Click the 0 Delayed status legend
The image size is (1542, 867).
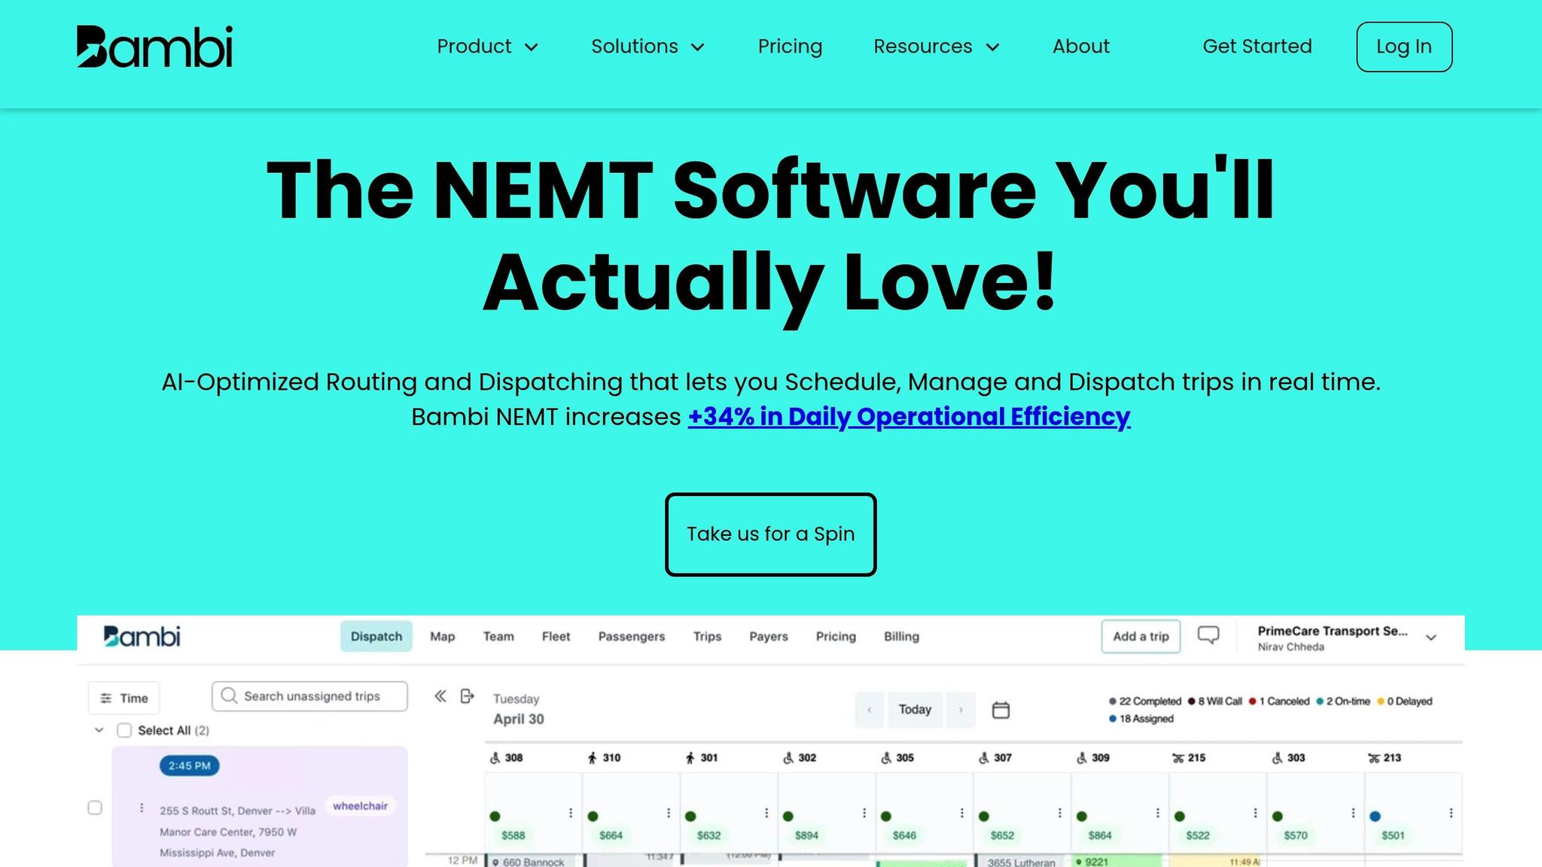[x=1404, y=701]
